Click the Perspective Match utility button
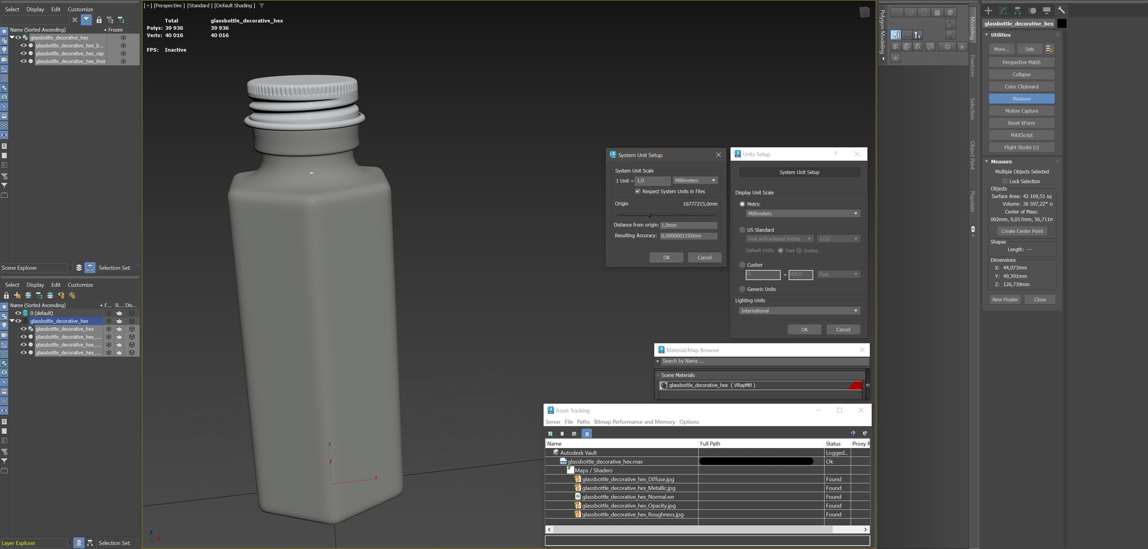Screen dimensions: 1148x549 1021,62
